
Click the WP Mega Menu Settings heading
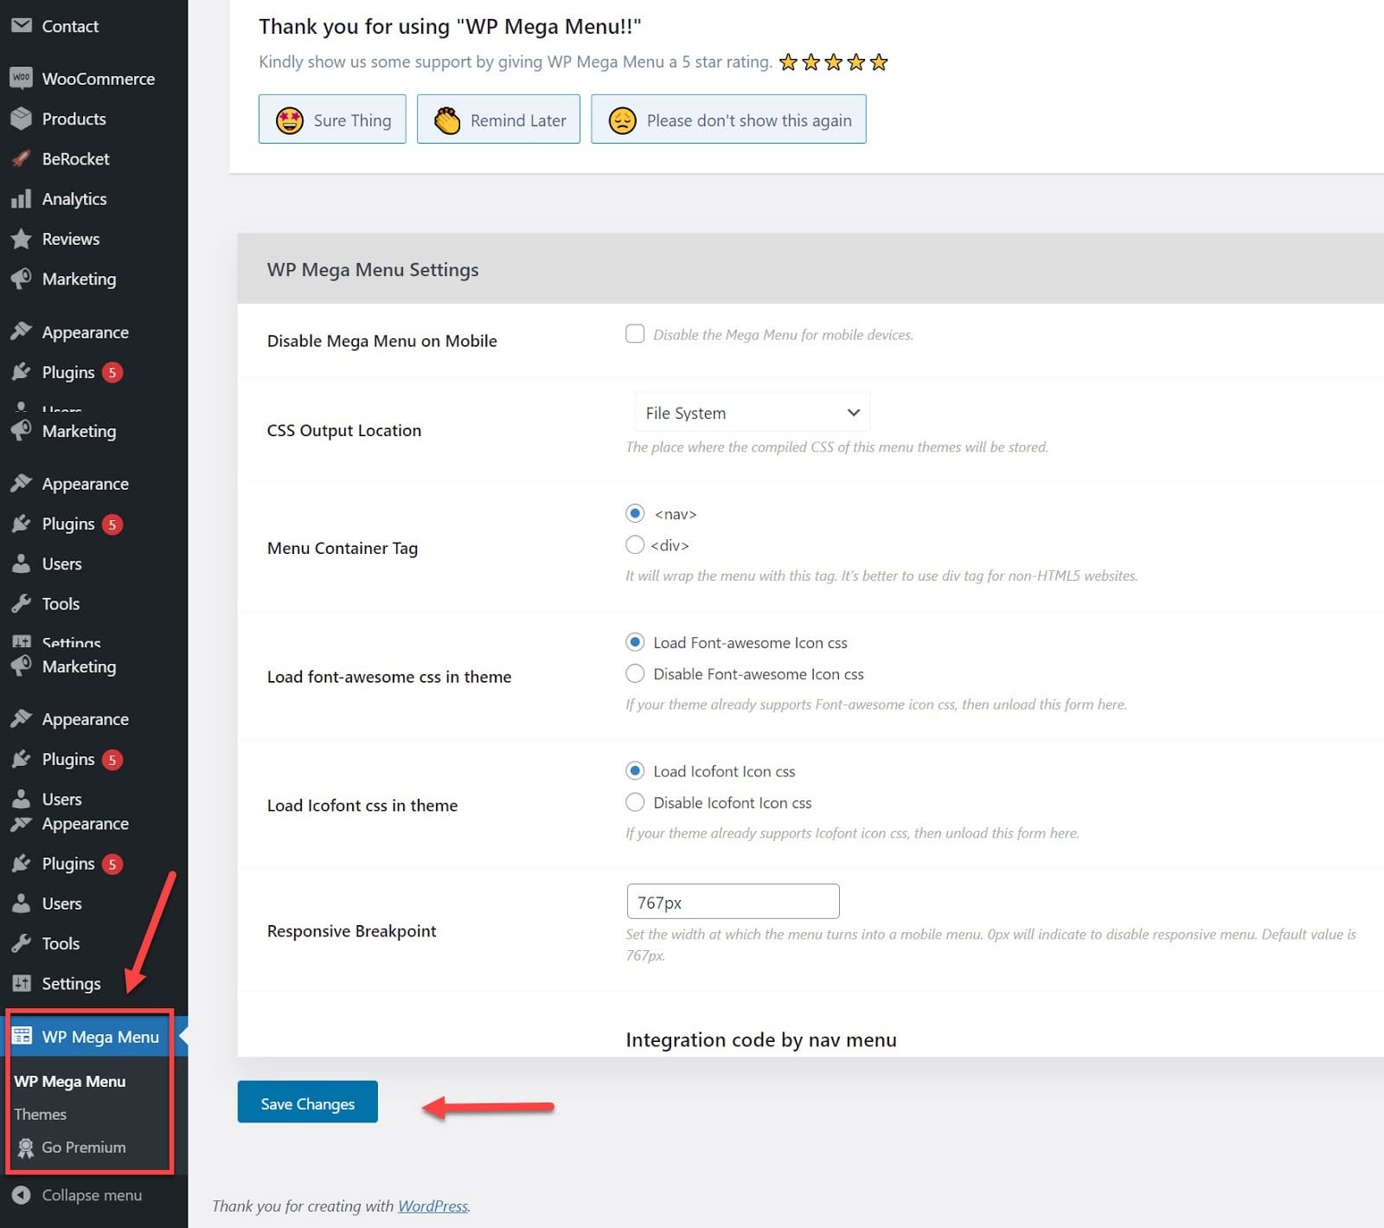373,270
